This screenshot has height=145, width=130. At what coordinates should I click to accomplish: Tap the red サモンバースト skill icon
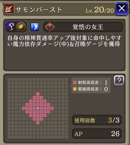coord(9,9)
